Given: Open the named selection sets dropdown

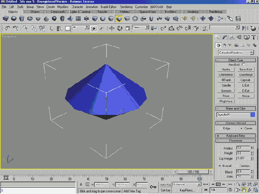Looking at the screenshot, I should (224, 28).
